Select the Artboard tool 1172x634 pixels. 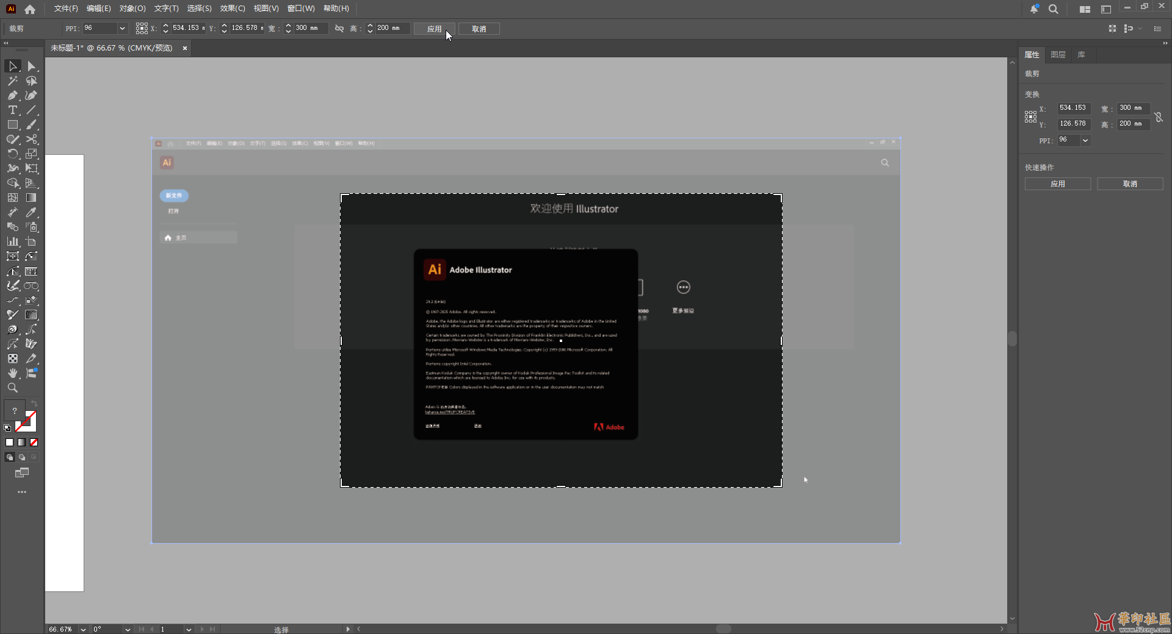click(x=32, y=241)
